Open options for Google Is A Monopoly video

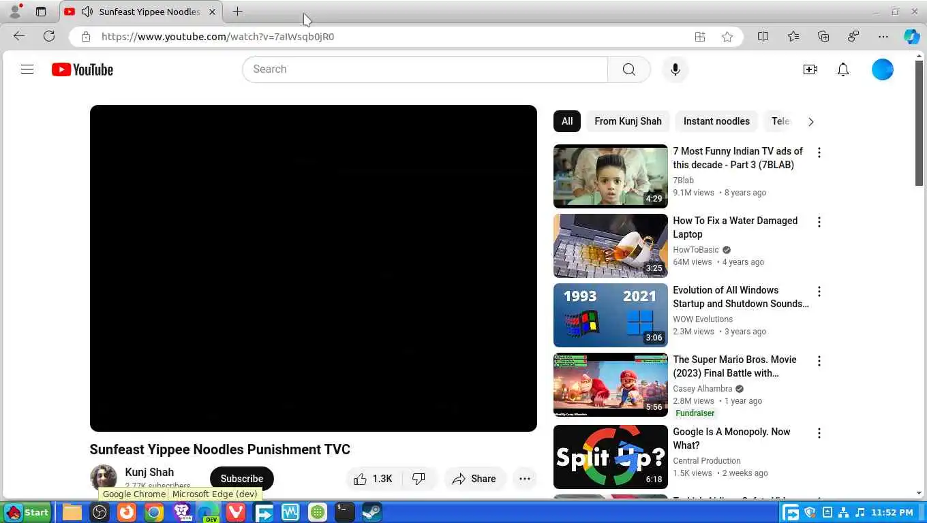pyautogui.click(x=819, y=433)
